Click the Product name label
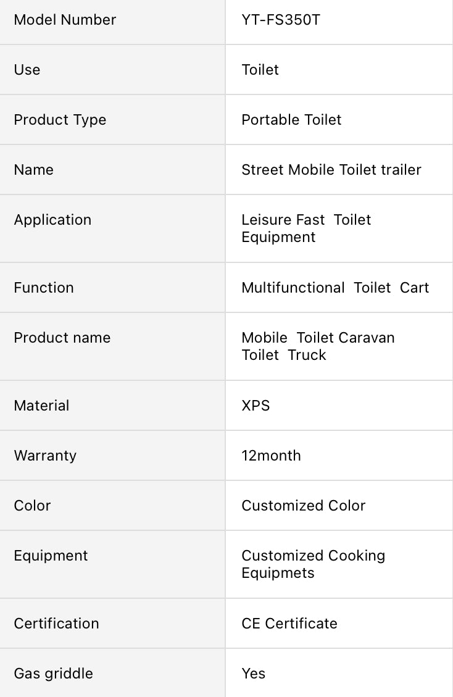 tap(62, 338)
